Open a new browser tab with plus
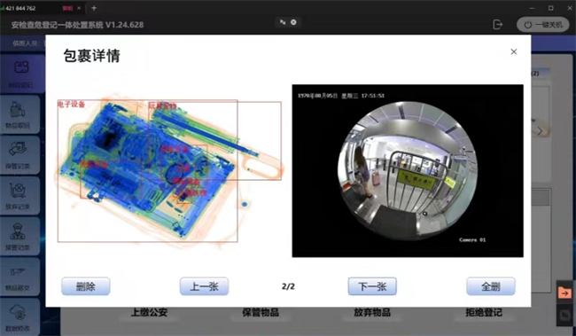This screenshot has height=336, width=576. click(94, 8)
